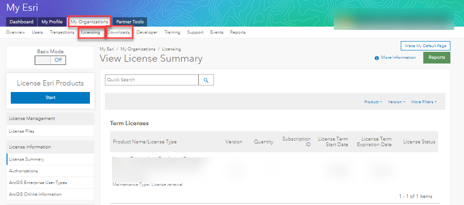Open the Support submenu item
The height and width of the screenshot is (205, 464).
(195, 32)
